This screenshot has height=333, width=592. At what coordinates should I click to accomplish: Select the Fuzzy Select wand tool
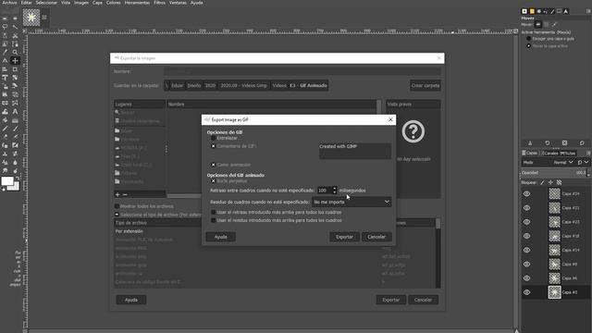(15, 27)
